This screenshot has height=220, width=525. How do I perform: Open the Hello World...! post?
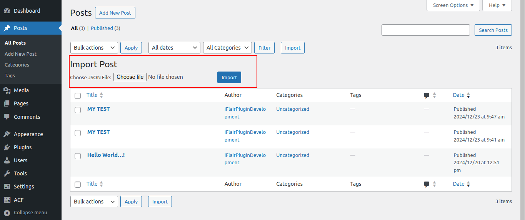tap(106, 155)
